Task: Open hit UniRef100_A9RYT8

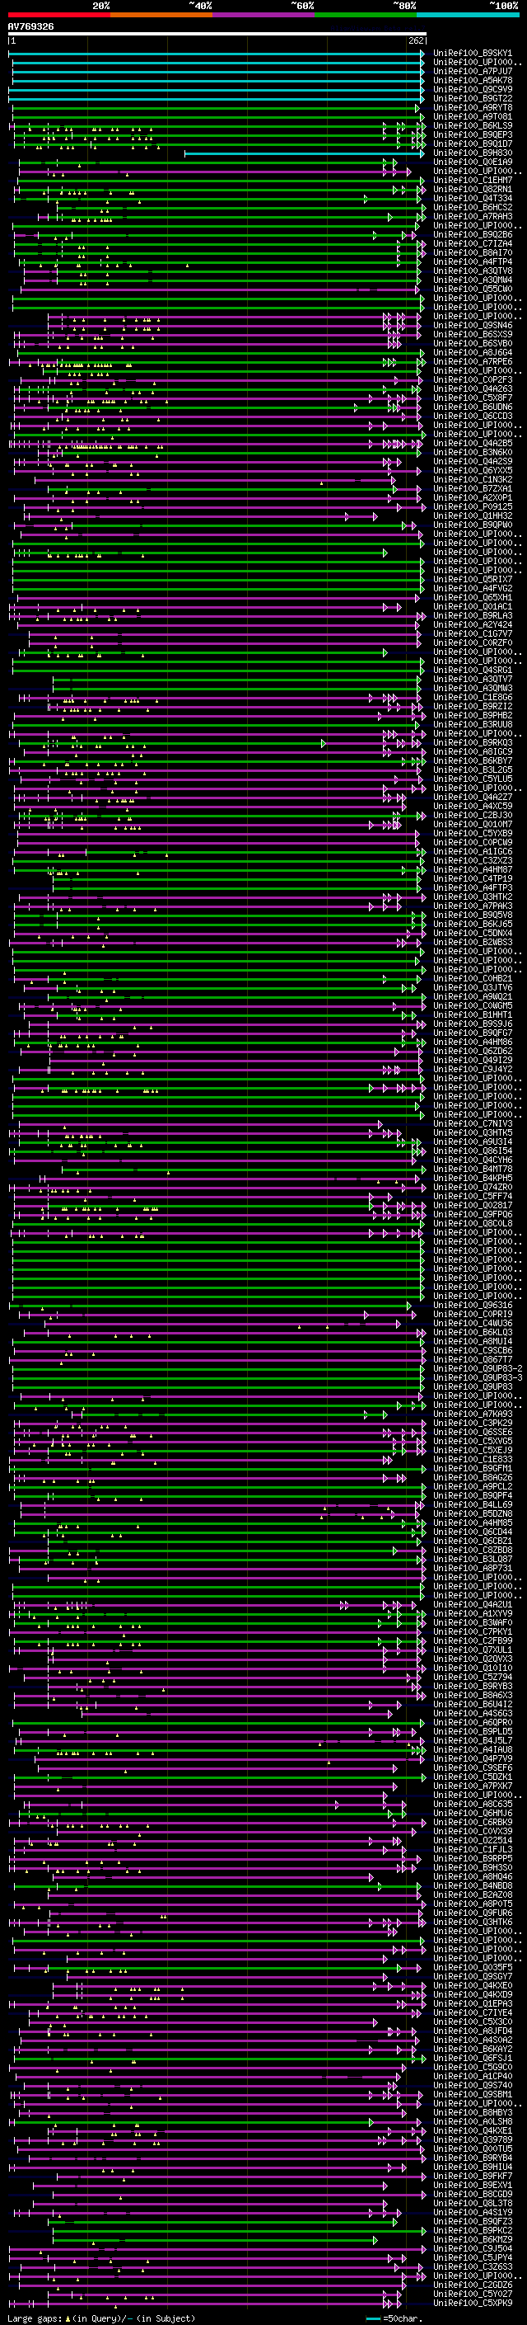Action: [472, 107]
